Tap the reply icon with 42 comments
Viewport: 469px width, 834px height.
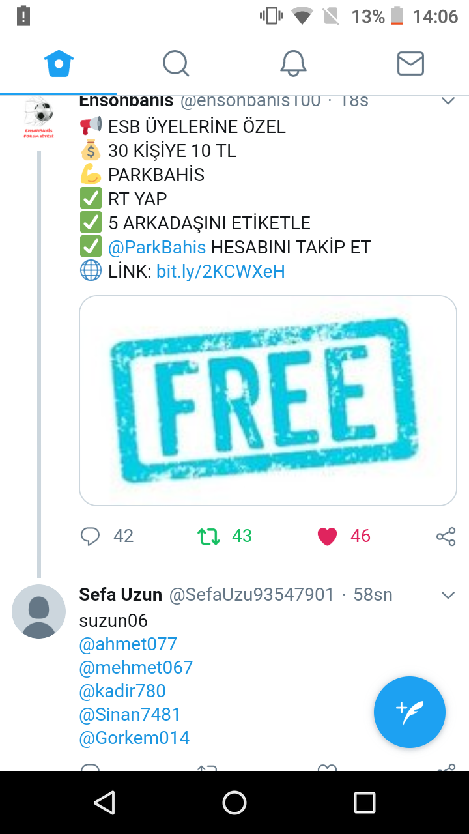[x=90, y=536]
